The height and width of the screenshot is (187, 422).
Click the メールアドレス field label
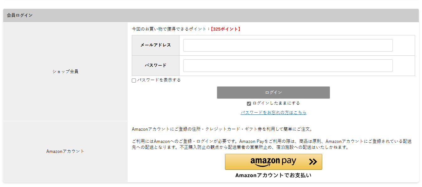[x=156, y=45]
